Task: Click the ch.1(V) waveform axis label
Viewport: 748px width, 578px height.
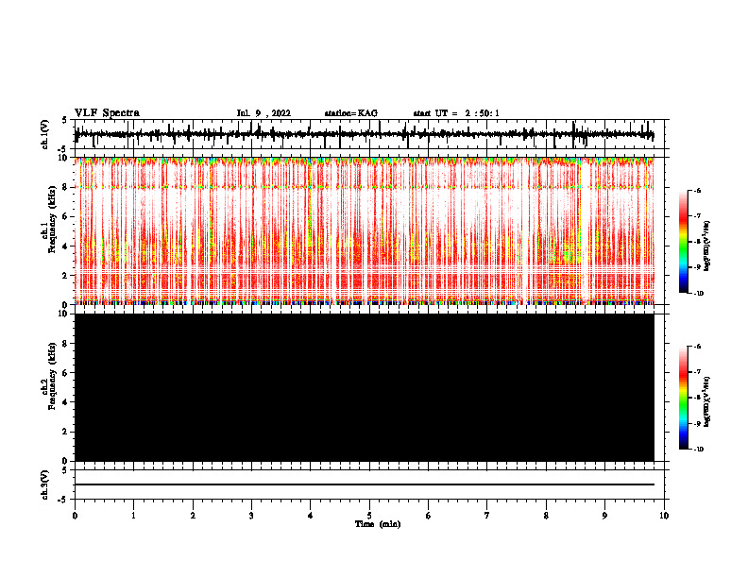Action: point(45,134)
